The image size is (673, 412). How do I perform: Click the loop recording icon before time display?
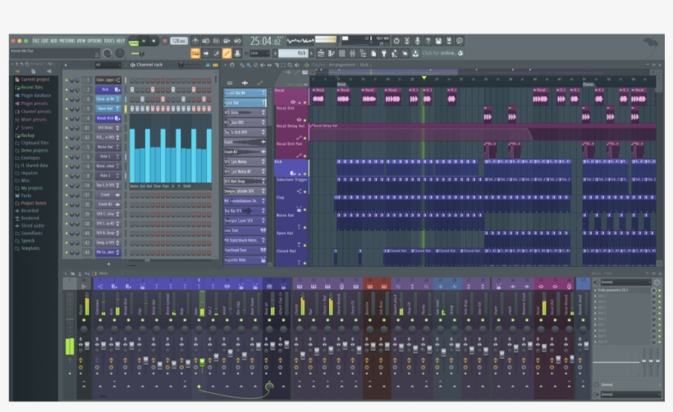pos(237,41)
